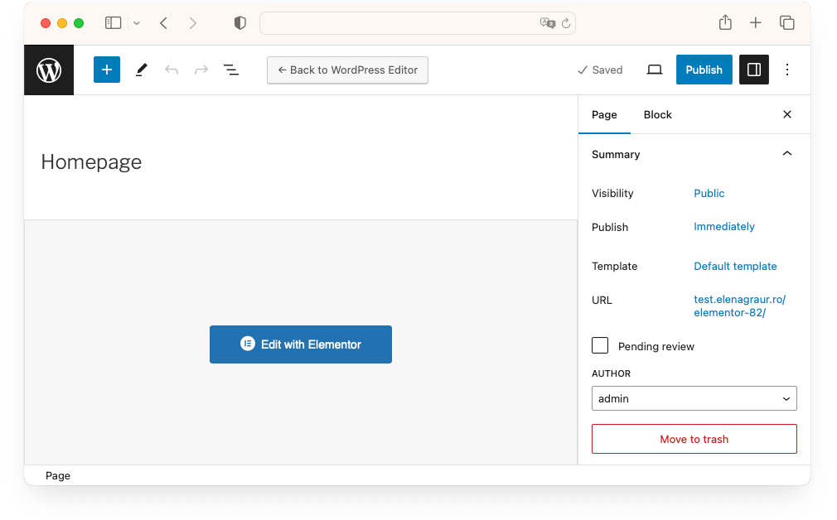Viewport: 837px width, 520px height.
Task: Click the Redo arrow icon
Action: coord(201,70)
